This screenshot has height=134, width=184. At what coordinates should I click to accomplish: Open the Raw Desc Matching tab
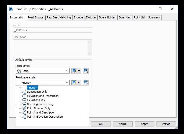59,17
